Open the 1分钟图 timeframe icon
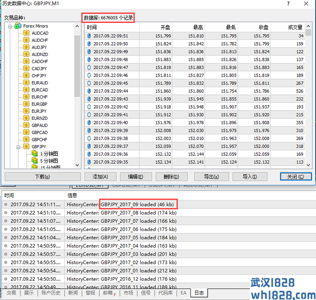This screenshot has width=316, height=300. coord(35,154)
